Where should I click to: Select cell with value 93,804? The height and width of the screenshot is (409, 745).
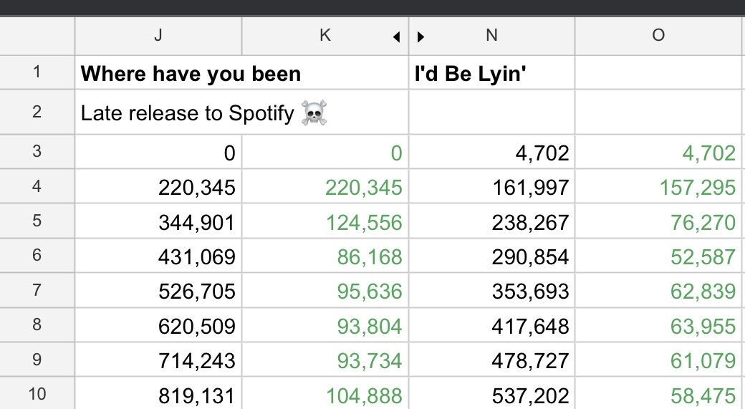click(325, 325)
